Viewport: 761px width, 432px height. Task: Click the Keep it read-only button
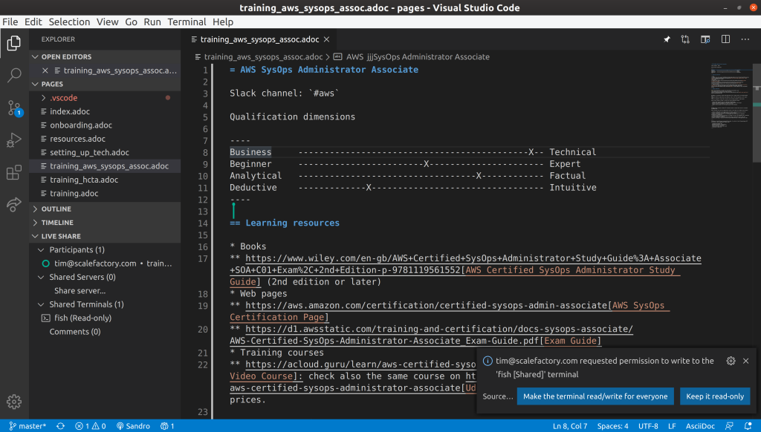[x=715, y=396]
